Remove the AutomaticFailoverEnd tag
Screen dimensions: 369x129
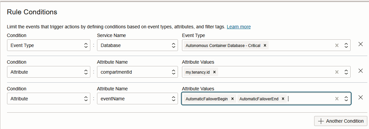click(x=283, y=99)
